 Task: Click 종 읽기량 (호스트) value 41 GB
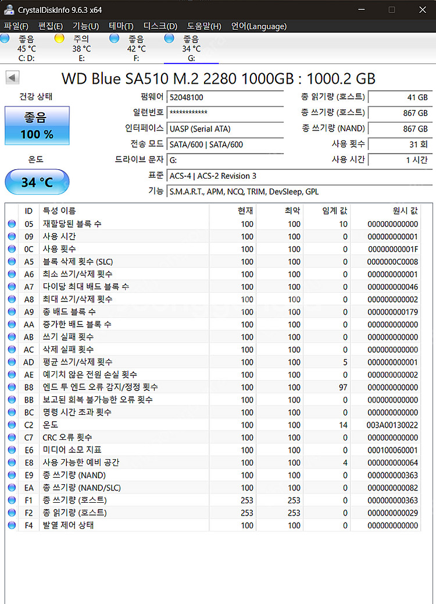click(x=400, y=97)
